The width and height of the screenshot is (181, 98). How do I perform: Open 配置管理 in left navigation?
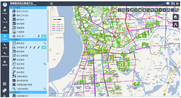(5, 63)
